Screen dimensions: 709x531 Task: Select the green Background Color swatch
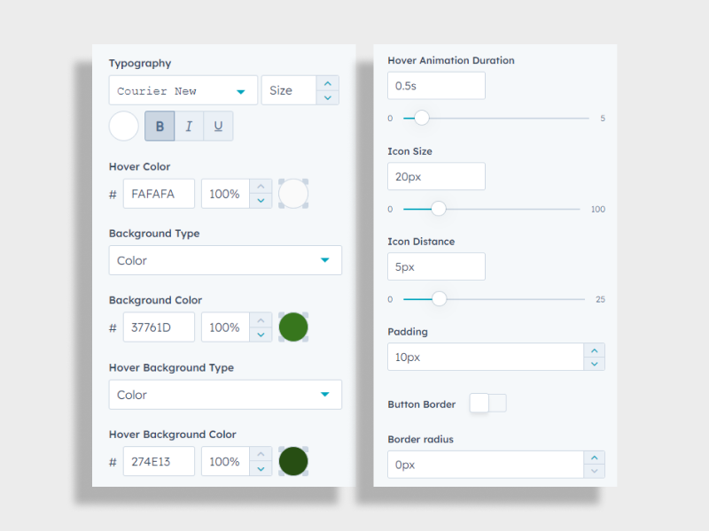(x=293, y=327)
